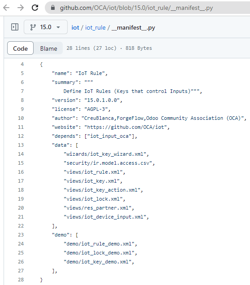The image size is (250, 285).
Task: Reload the page with refresh icon
Action: tap(35, 8)
